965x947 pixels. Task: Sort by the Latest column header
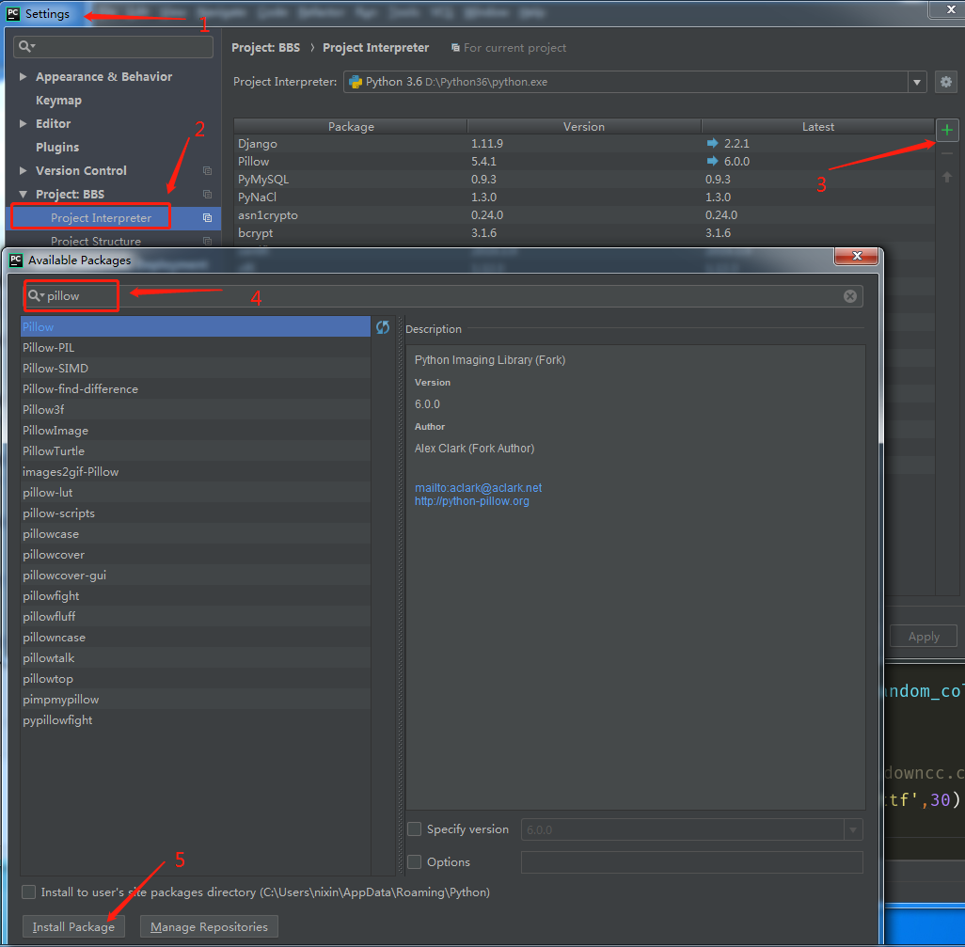click(818, 127)
